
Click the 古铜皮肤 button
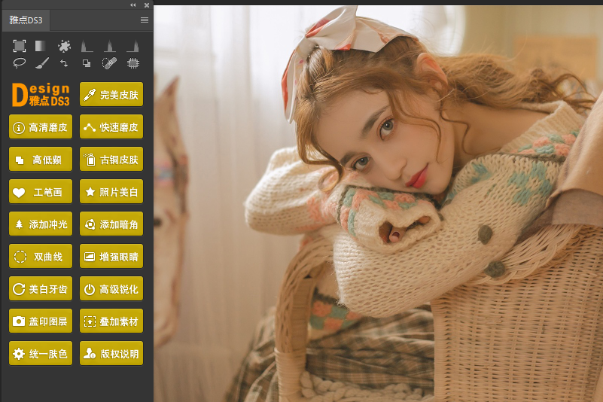pyautogui.click(x=111, y=159)
